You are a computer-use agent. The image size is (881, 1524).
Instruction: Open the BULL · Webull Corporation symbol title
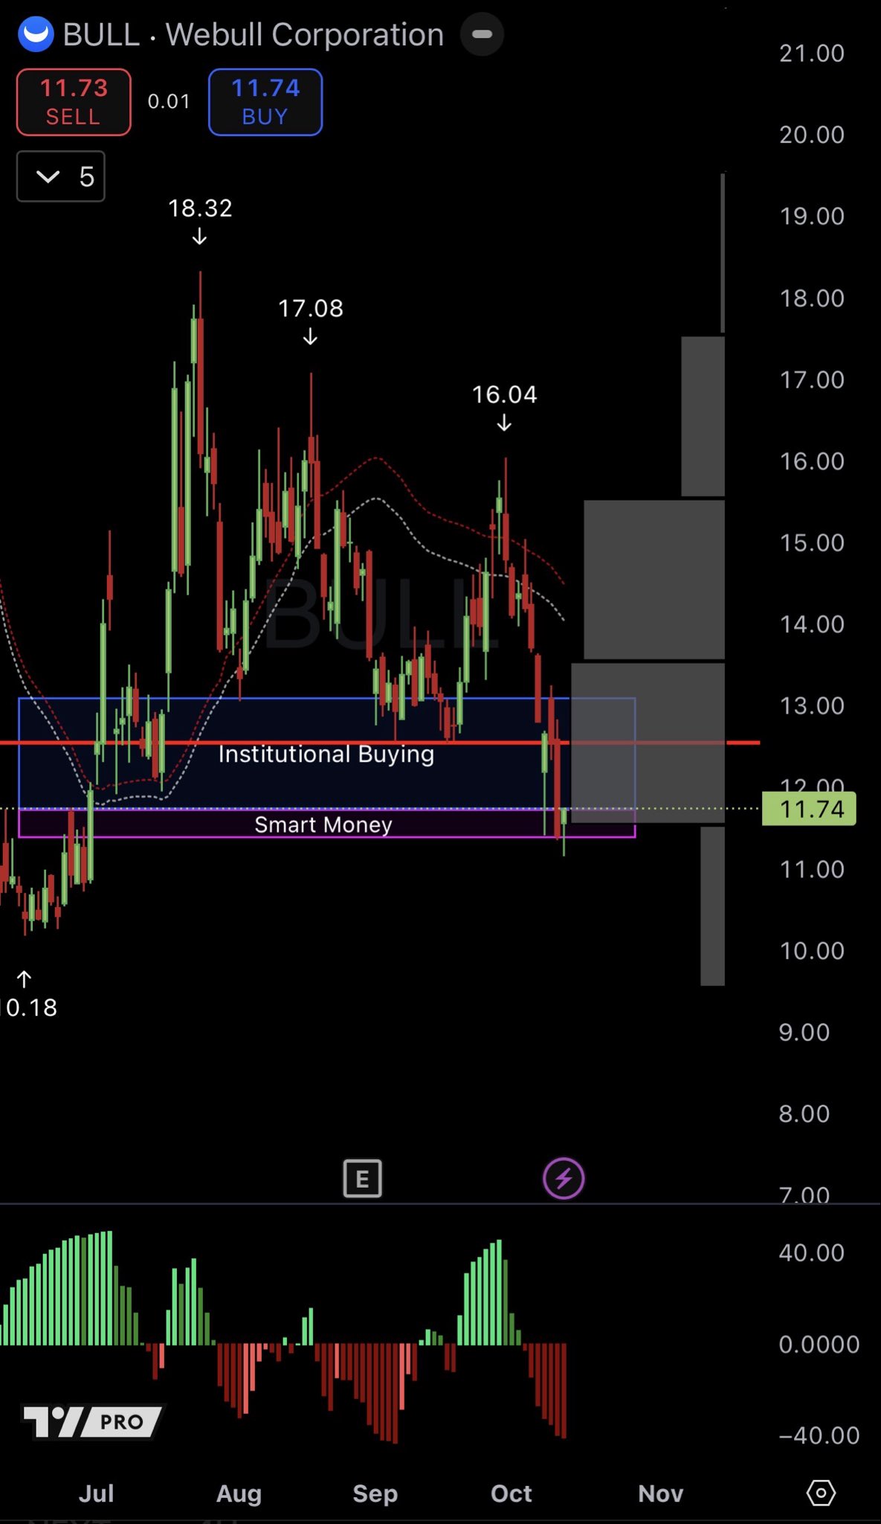[253, 34]
